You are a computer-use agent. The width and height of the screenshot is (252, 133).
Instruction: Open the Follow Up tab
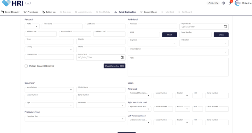click(49, 12)
